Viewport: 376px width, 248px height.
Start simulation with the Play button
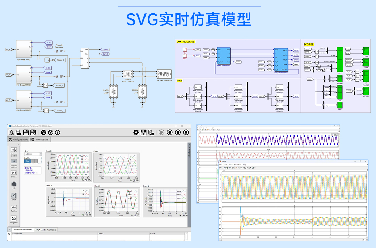[x=162, y=132]
